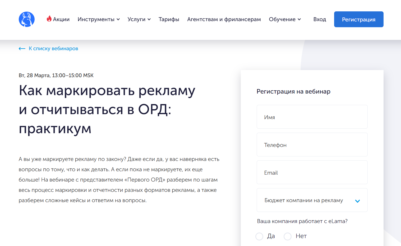Expand the Обучение menu

tap(285, 19)
